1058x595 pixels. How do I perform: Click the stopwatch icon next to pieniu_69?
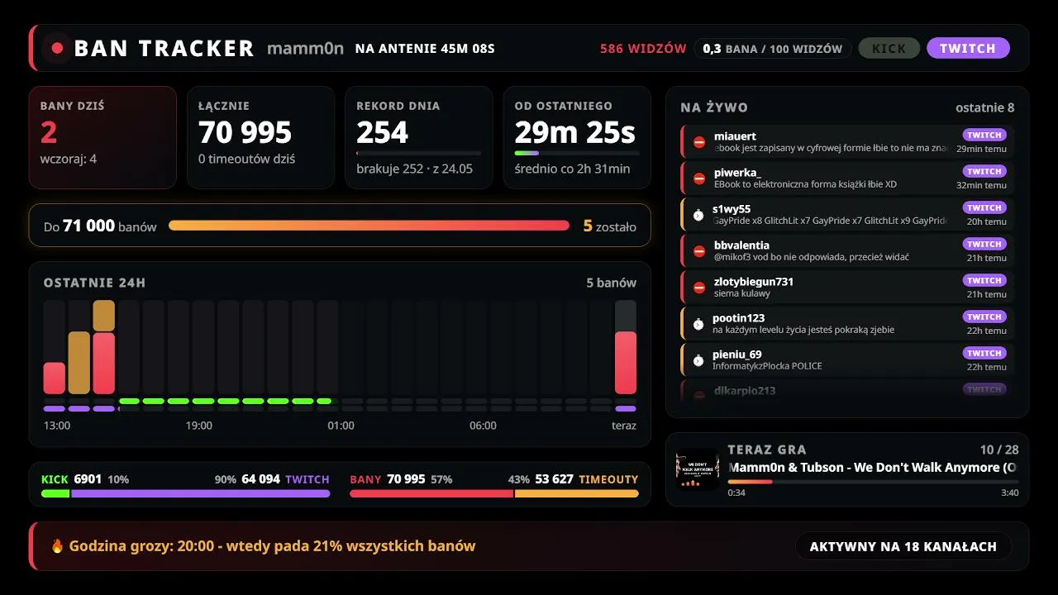(x=698, y=360)
